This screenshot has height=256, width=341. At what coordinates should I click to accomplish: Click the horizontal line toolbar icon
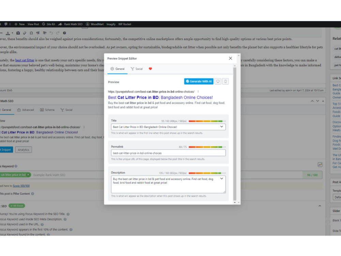(1, 33)
